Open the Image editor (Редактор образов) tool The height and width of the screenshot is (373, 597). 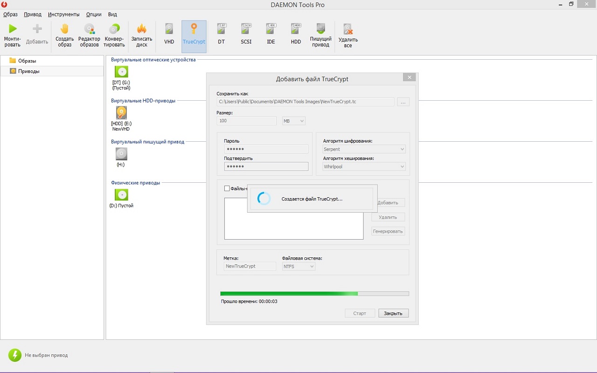click(89, 29)
